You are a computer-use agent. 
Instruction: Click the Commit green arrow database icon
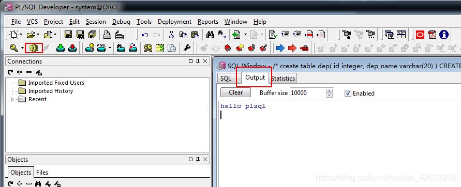[x=61, y=48]
